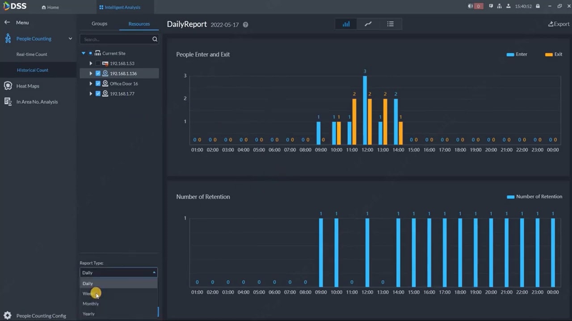Toggle the Current Site checkbox
Image resolution: width=572 pixels, height=321 pixels.
tap(90, 53)
